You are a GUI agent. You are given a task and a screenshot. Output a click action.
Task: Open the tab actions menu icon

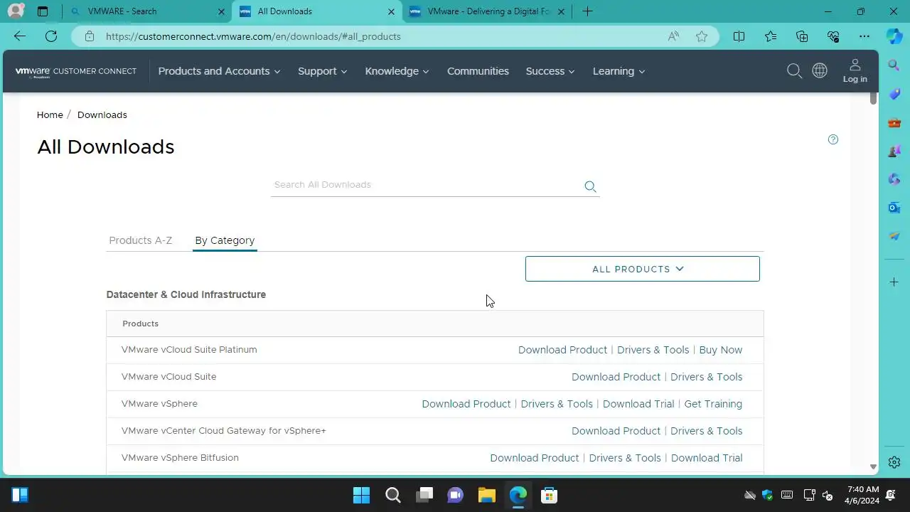click(x=43, y=11)
